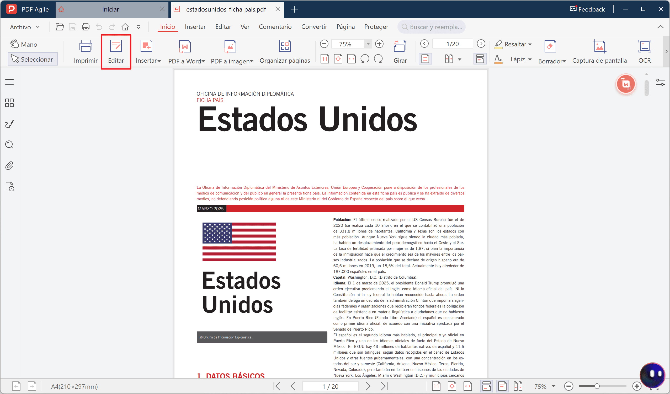Toggle continuous scrolling in ribbon
The height and width of the screenshot is (394, 670).
480,59
